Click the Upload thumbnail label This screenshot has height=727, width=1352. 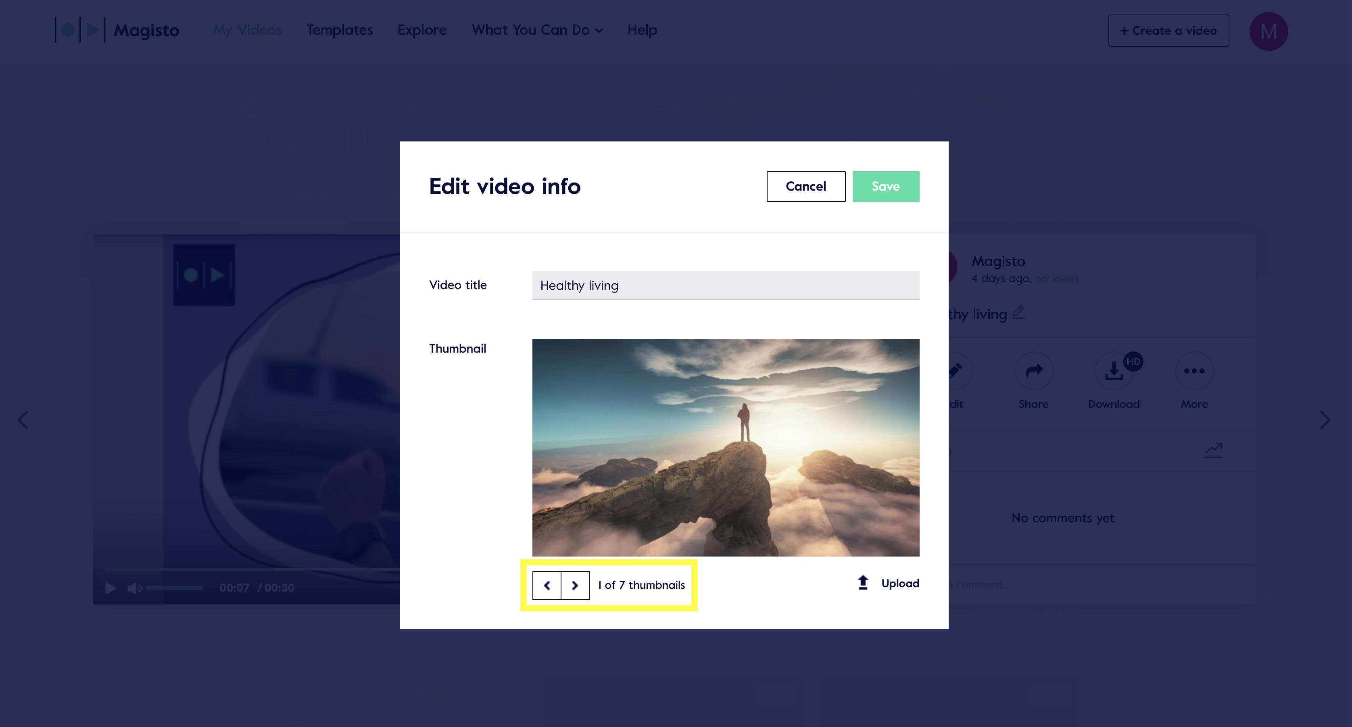pos(900,583)
